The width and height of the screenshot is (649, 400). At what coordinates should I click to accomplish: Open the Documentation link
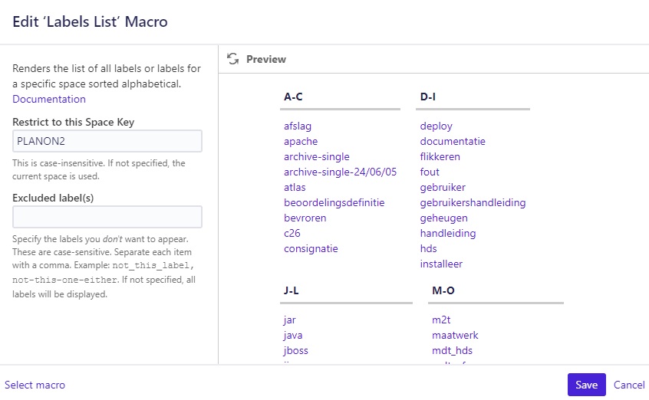coord(49,100)
